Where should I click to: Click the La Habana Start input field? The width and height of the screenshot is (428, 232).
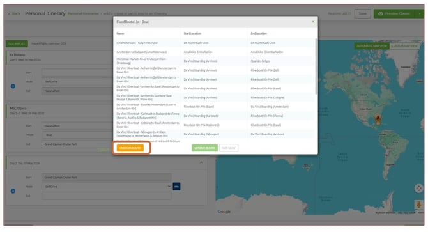pos(77,73)
